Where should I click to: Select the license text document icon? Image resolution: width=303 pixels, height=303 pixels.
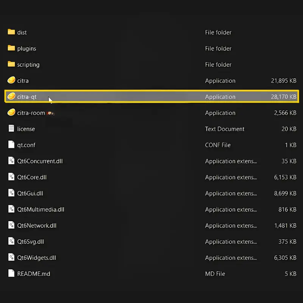point(11,129)
